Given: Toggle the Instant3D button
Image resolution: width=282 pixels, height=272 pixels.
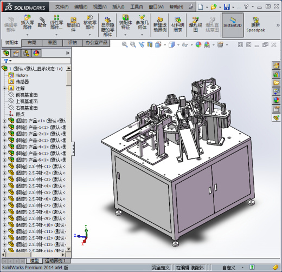Looking at the screenshot, I should [x=233, y=25].
